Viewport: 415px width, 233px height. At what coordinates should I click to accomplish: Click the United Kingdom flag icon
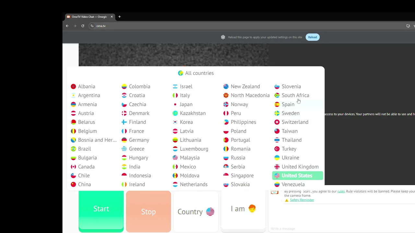(x=277, y=167)
